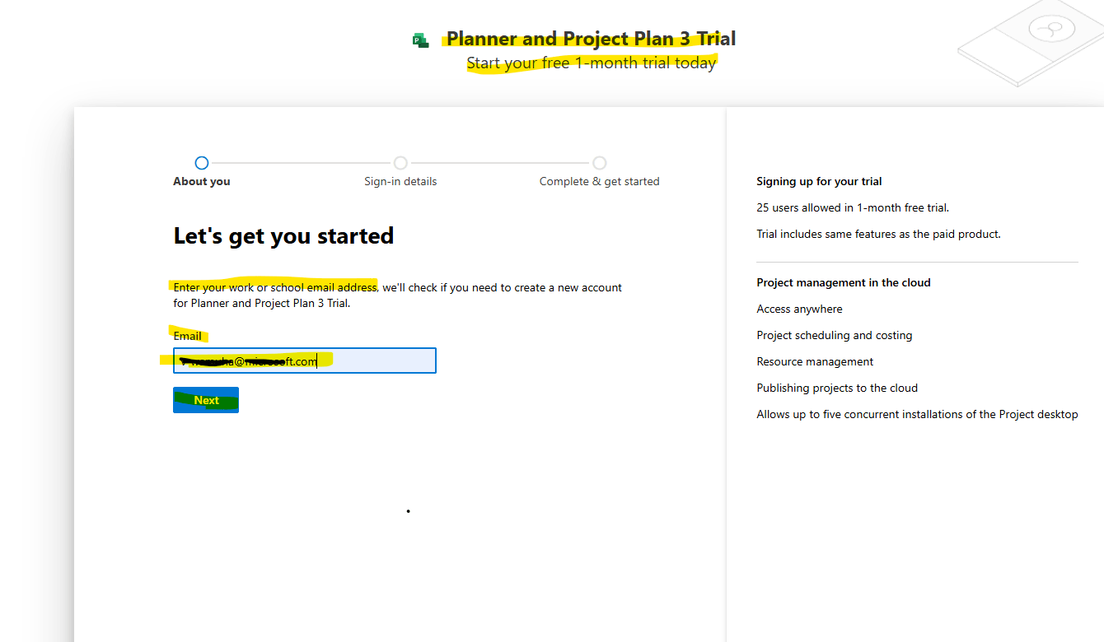
Task: Select the 'Signing up for your trial' heading
Action: [x=819, y=181]
